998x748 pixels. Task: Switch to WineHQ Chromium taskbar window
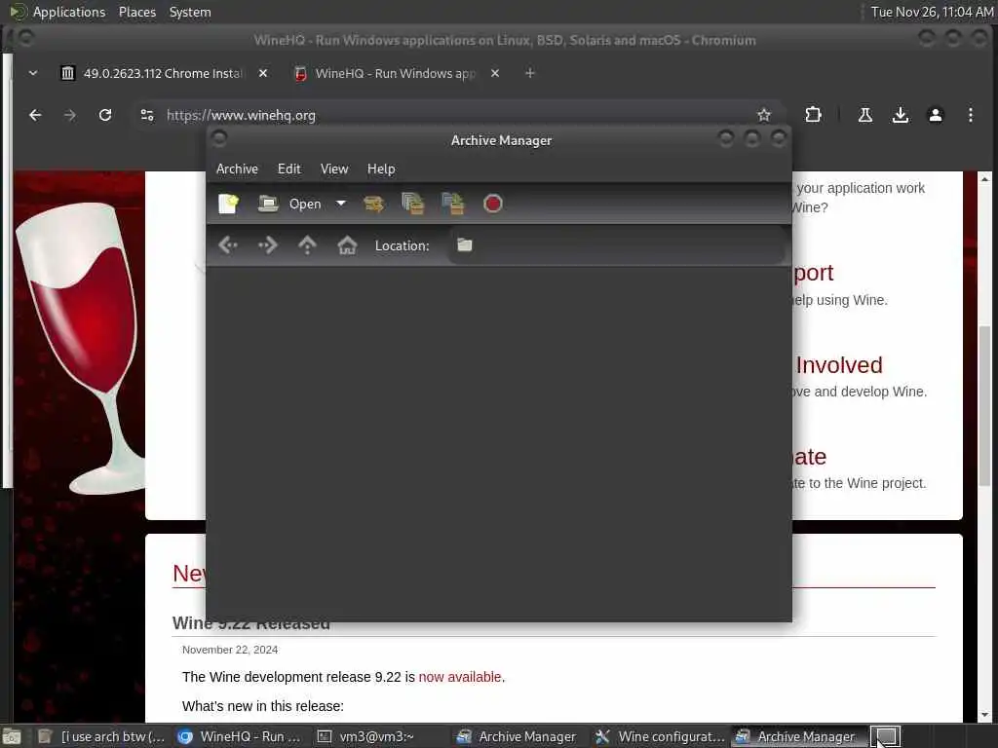click(240, 736)
